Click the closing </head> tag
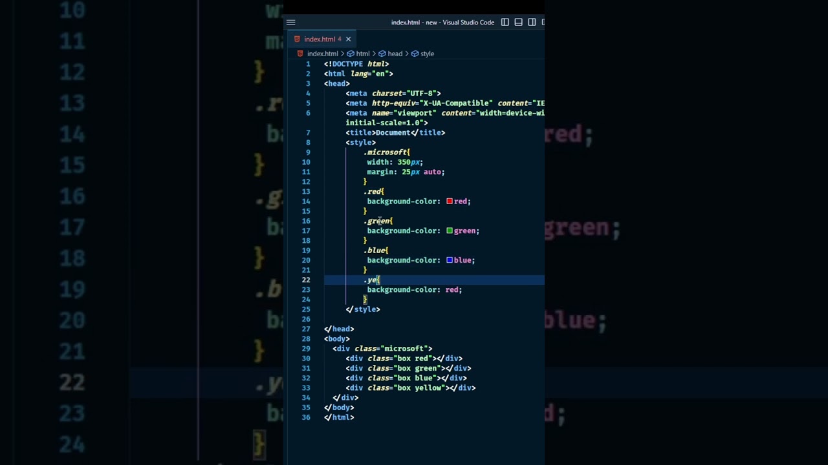Viewport: 828px width, 465px height. (x=339, y=329)
